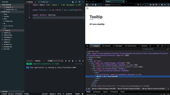
Task: Collapse the body element in the inspector
Action: tap(87, 59)
